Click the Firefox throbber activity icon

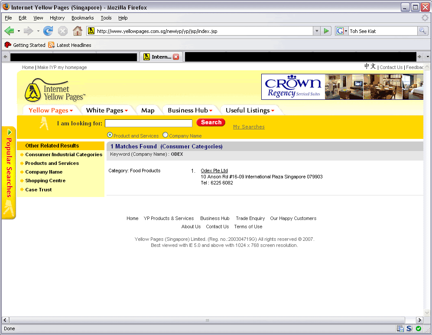click(425, 18)
